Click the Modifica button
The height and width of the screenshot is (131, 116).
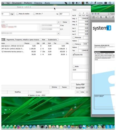pos(18,92)
